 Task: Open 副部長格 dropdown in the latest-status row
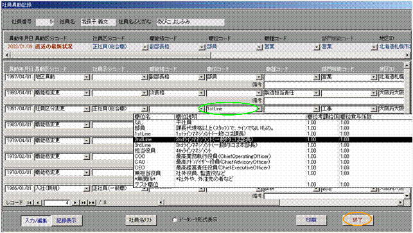point(202,47)
